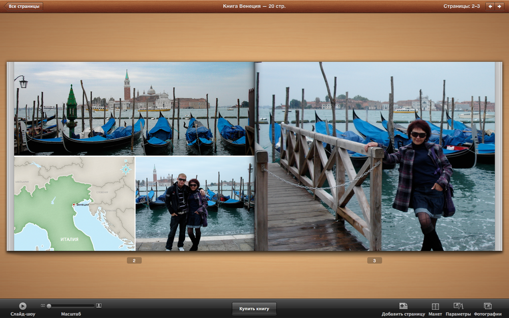509x318 pixels.
Task: Click the compass icon on the map
Action: [x=126, y=169]
